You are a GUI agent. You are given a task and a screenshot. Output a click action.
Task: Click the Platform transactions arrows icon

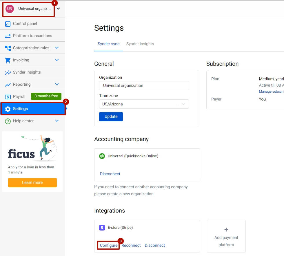[8, 36]
